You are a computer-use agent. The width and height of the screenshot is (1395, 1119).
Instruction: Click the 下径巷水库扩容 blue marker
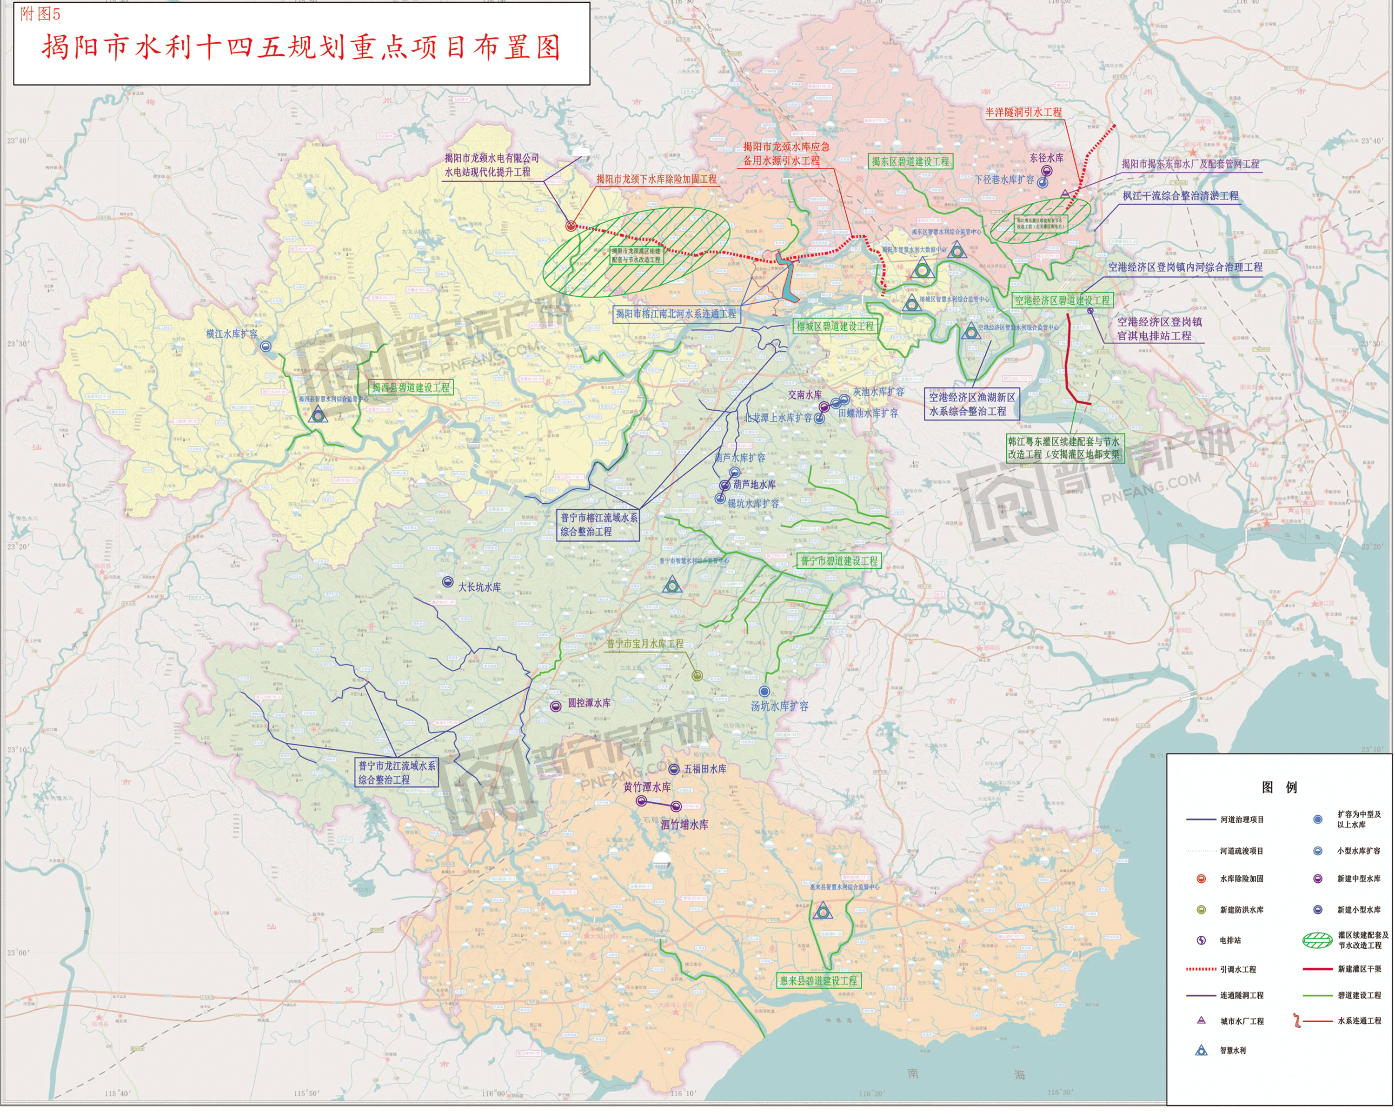coord(1043,183)
